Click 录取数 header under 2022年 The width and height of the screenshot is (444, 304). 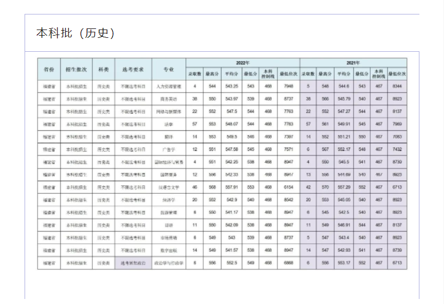pyautogui.click(x=194, y=73)
